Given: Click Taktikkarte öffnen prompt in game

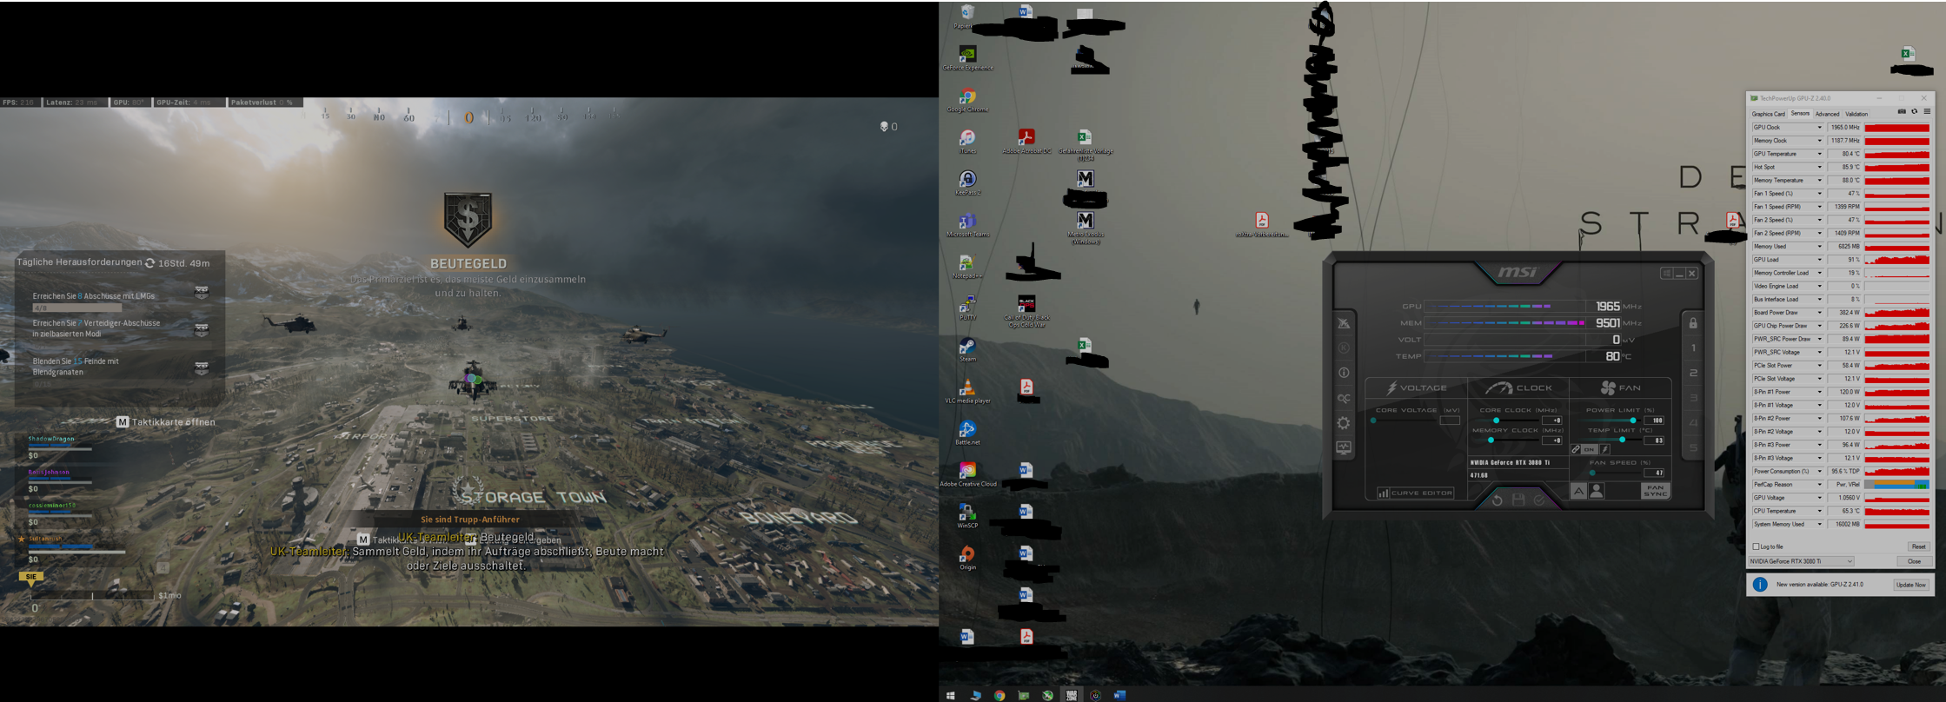Looking at the screenshot, I should tap(166, 422).
